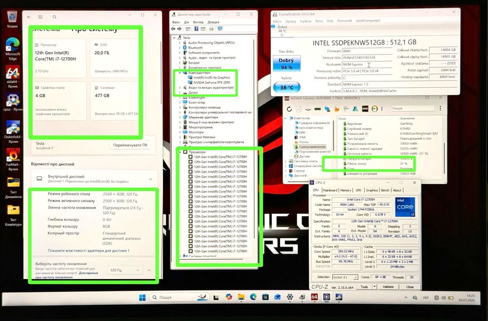Expand Батареї node in Device Manager
The image size is (488, 321).
coord(180,63)
